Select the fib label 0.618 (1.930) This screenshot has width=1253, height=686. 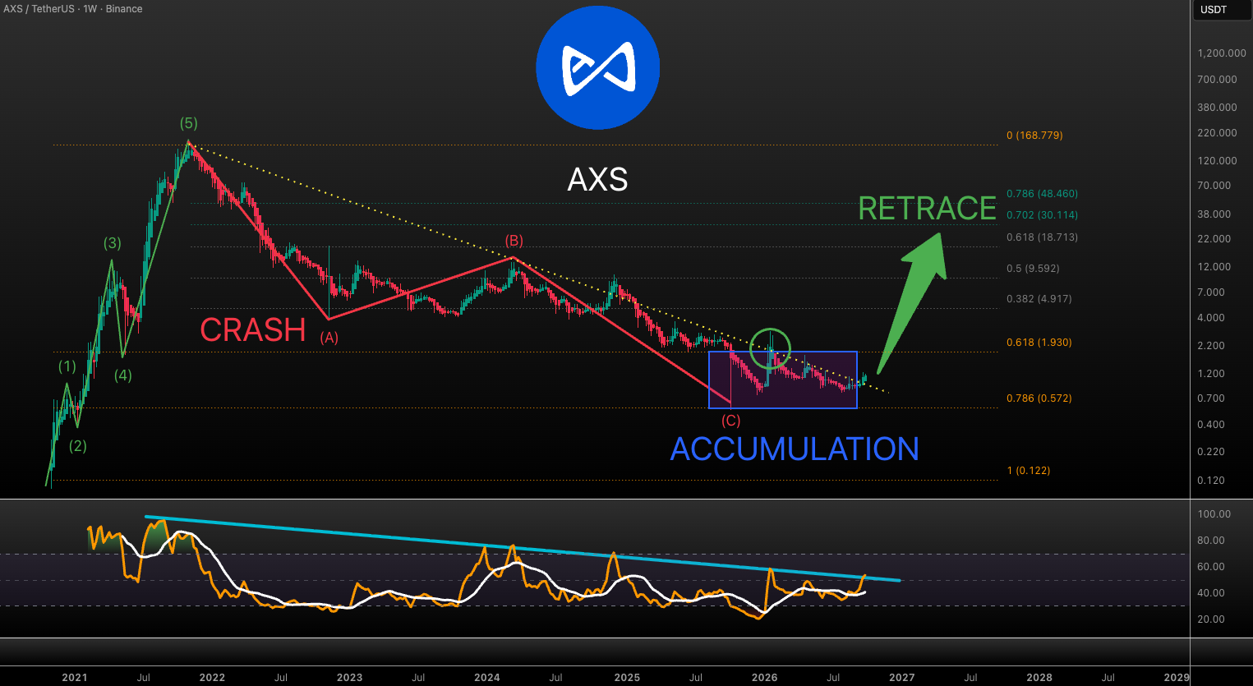1039,343
